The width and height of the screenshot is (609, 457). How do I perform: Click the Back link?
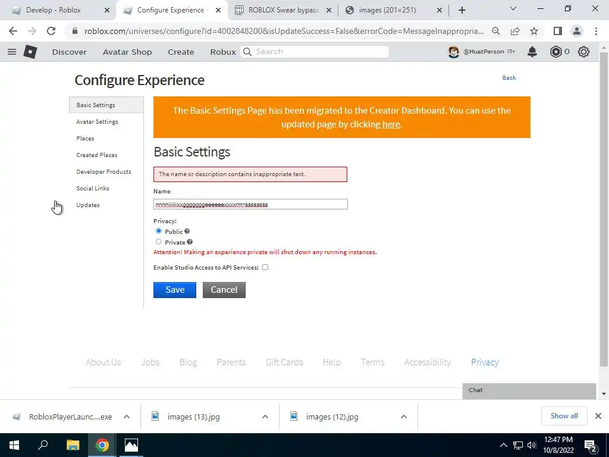(x=509, y=78)
